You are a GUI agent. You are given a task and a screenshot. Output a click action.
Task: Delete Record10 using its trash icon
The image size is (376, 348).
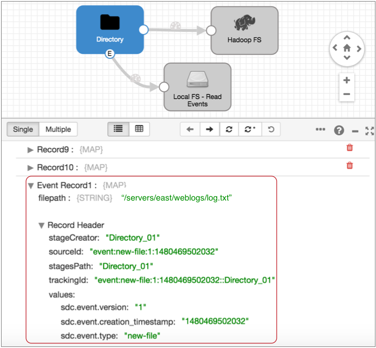pyautogui.click(x=349, y=166)
